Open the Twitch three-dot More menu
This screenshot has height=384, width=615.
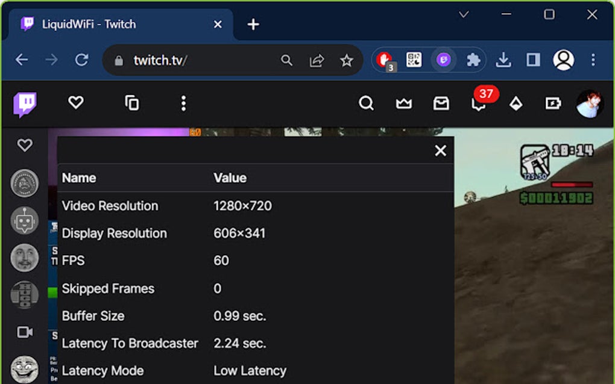(x=183, y=104)
